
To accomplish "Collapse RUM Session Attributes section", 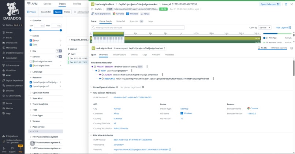I will [91, 93].
